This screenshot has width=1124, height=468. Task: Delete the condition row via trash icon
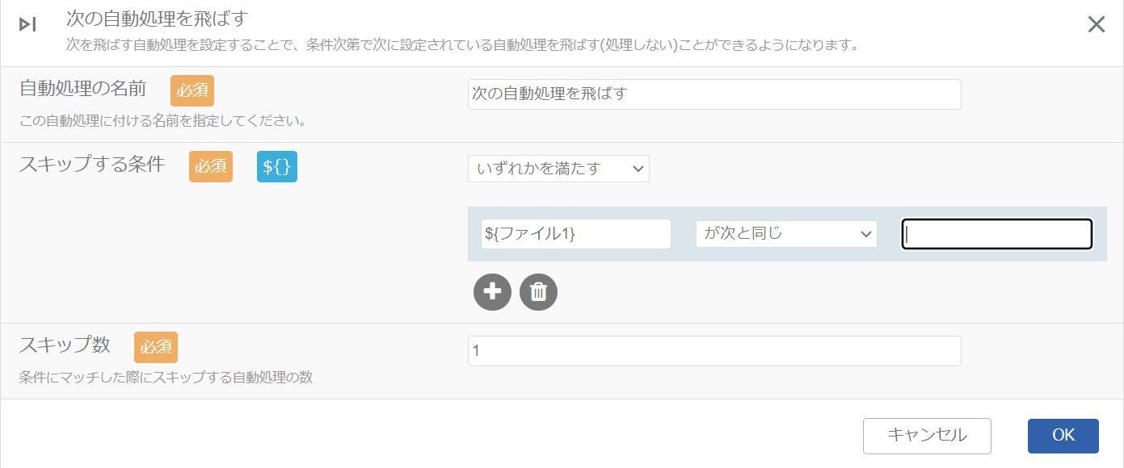pos(538,292)
